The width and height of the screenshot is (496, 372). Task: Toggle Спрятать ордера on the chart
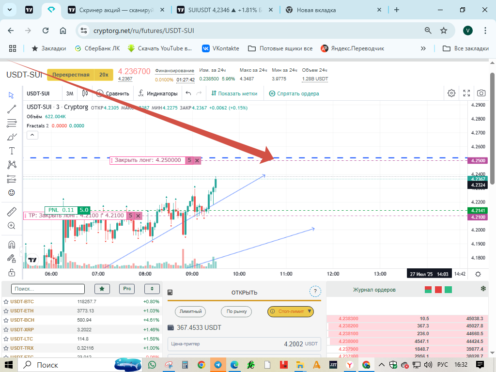pos(294,93)
